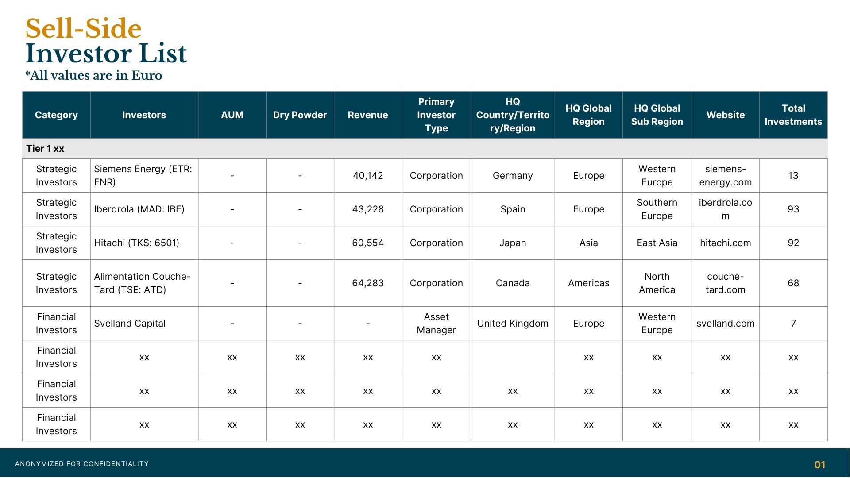Select the Spain country cell

513,209
